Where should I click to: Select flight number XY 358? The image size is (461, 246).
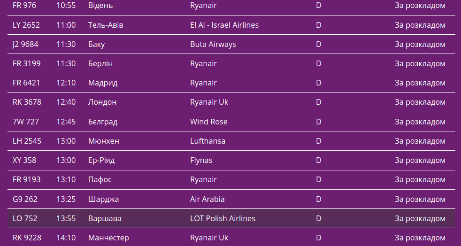[24, 160]
